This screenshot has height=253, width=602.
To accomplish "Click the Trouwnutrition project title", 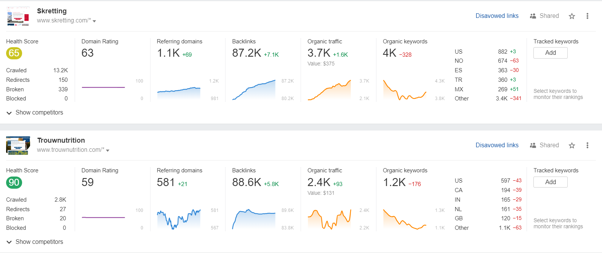I will [x=61, y=140].
